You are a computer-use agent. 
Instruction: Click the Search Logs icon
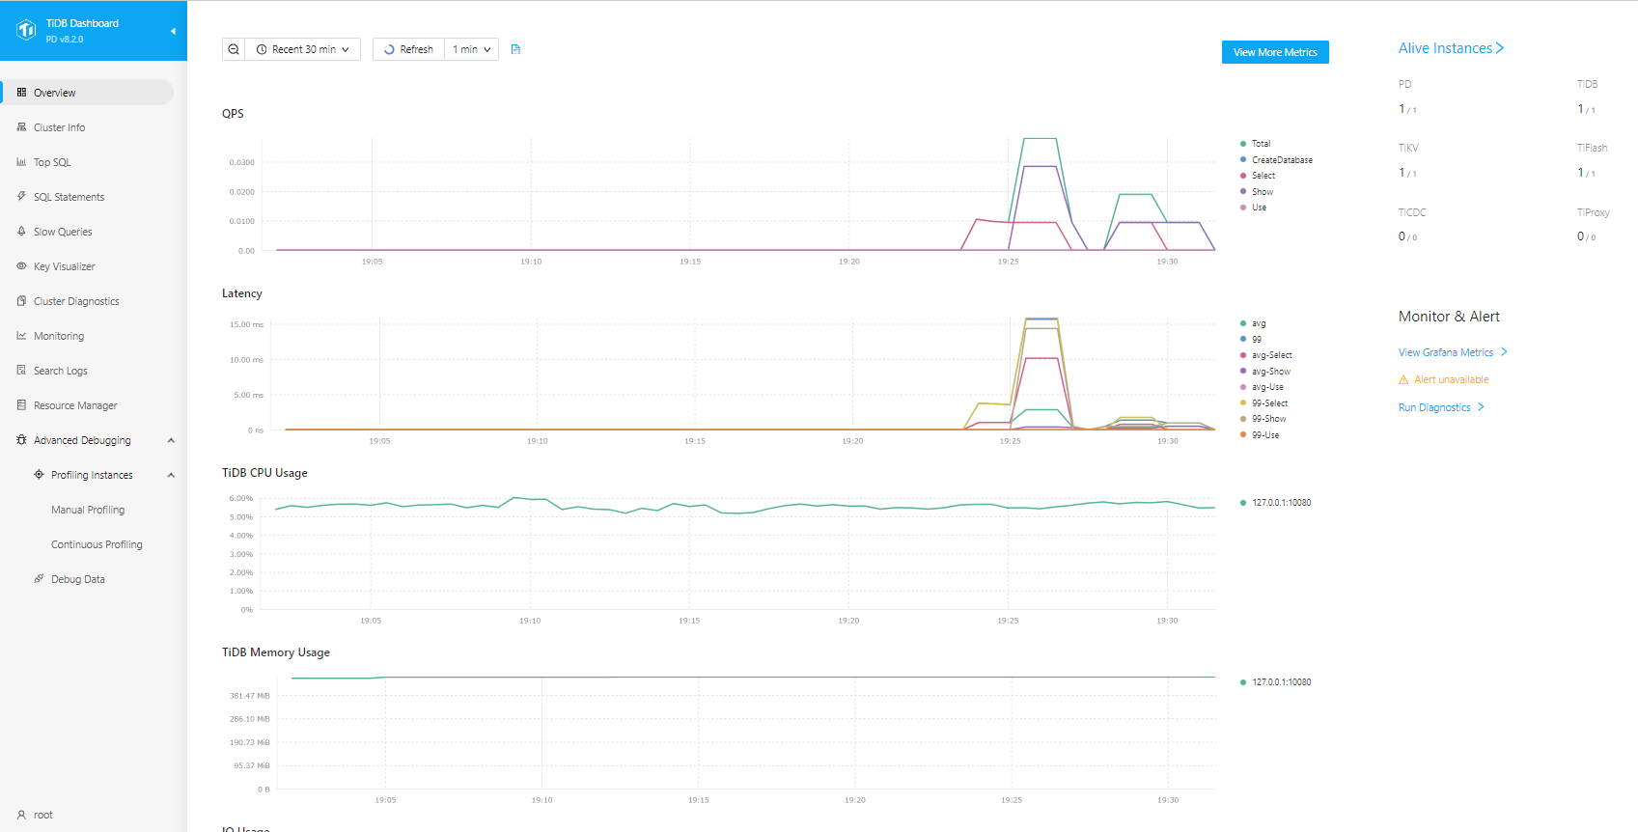click(x=21, y=371)
